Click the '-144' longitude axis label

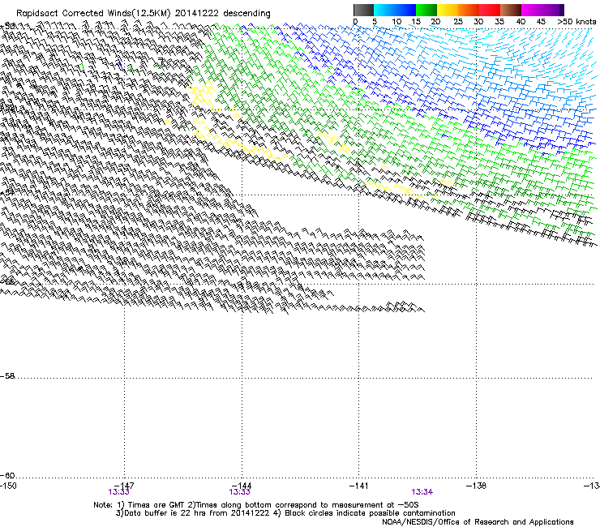[x=242, y=486]
